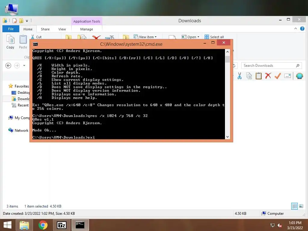Open the Customize Quick Access Toolbar dropdown
The width and height of the screenshot is (308, 231).
click(x=27, y=21)
